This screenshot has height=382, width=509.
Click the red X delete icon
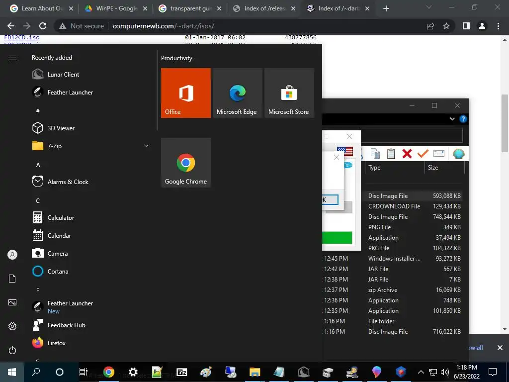pyautogui.click(x=407, y=153)
